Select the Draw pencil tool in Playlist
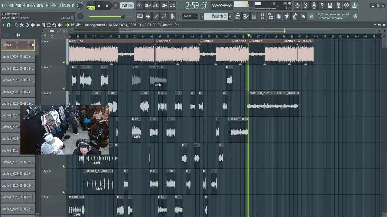 (x=16, y=25)
